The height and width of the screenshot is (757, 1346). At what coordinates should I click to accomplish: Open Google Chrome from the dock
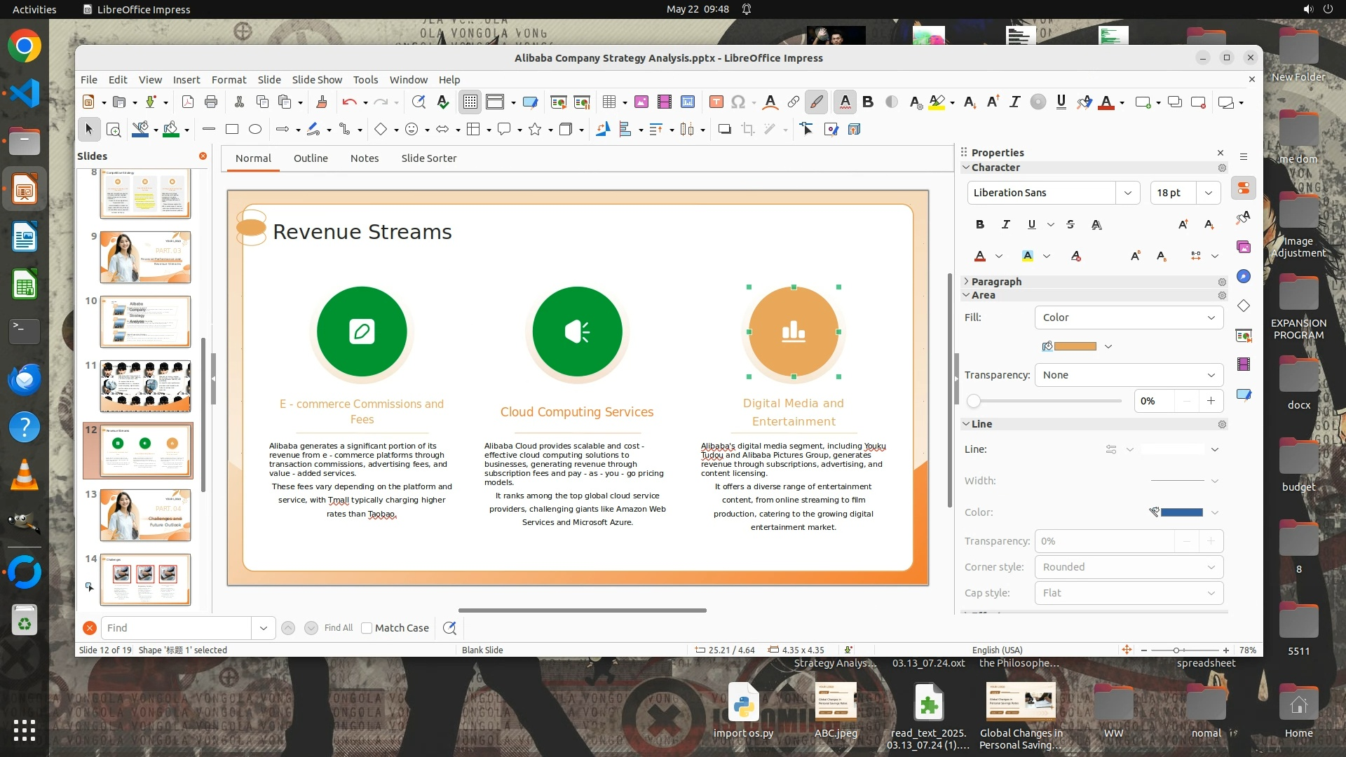(25, 46)
